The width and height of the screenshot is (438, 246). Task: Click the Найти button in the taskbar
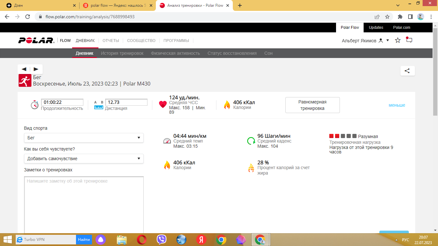coord(84,240)
